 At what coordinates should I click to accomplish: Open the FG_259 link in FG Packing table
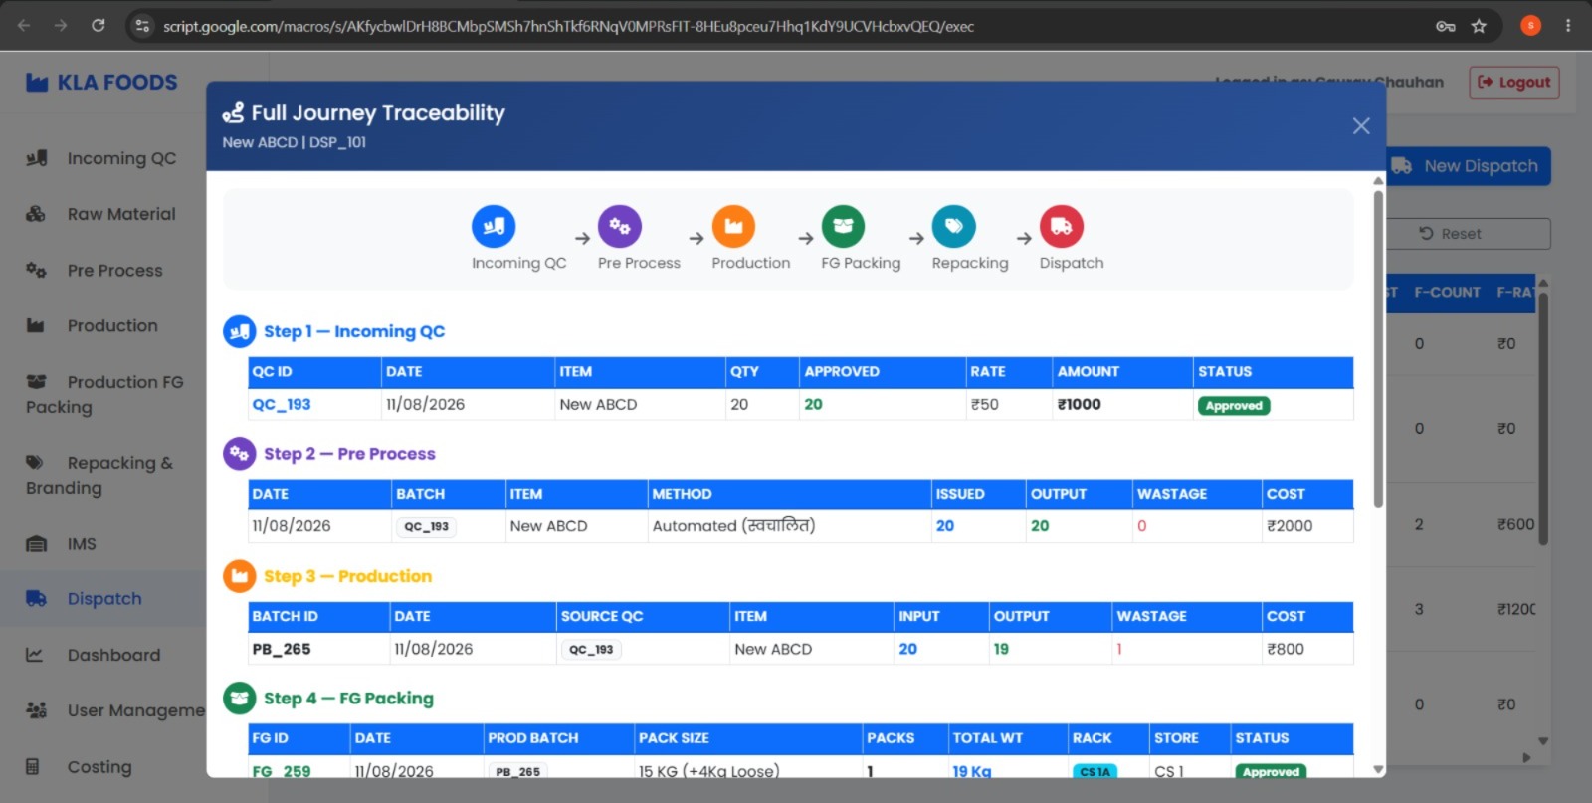tap(282, 771)
